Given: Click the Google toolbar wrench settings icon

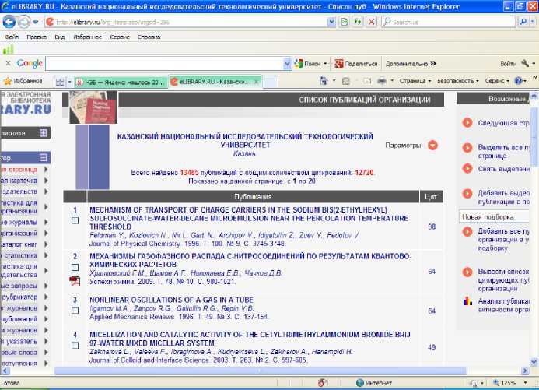Looking at the screenshot, I should coord(525,63).
